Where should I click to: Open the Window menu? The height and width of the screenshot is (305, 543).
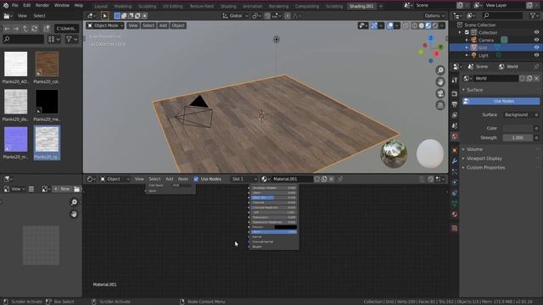tap(62, 5)
